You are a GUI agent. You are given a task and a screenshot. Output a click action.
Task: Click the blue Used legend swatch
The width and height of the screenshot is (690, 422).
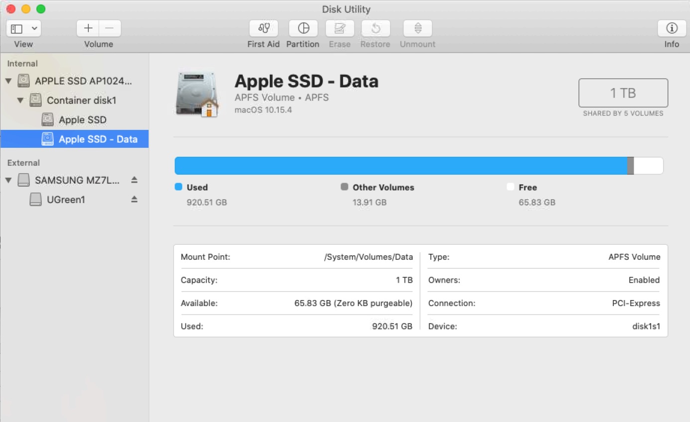[178, 187]
